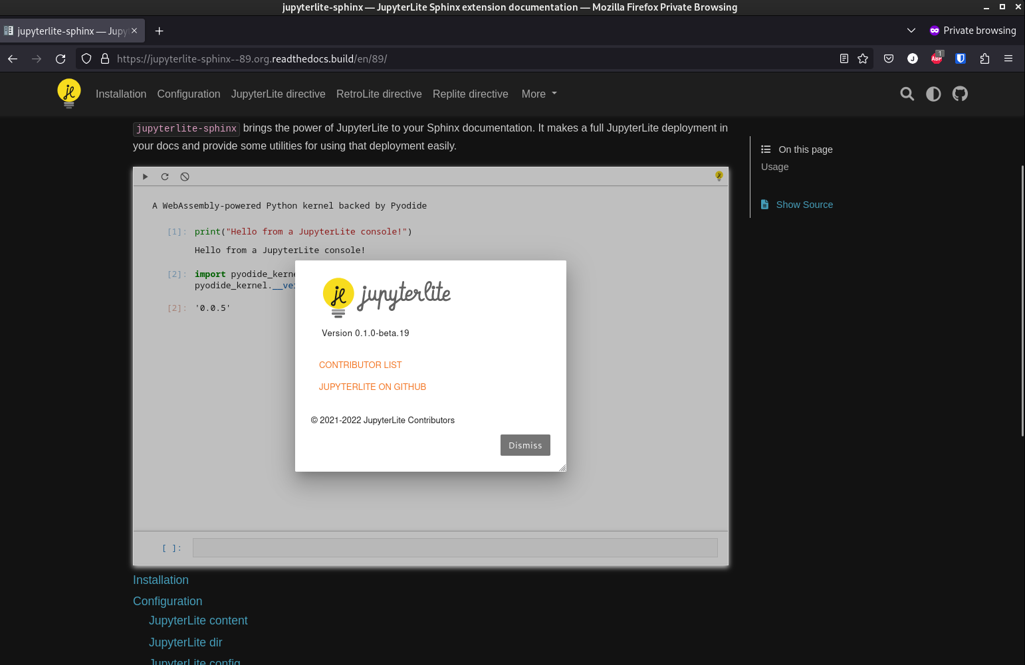The height and width of the screenshot is (665, 1025).
Task: Select the jupyterlite-sphinx browser tab
Action: pyautogui.click(x=72, y=31)
